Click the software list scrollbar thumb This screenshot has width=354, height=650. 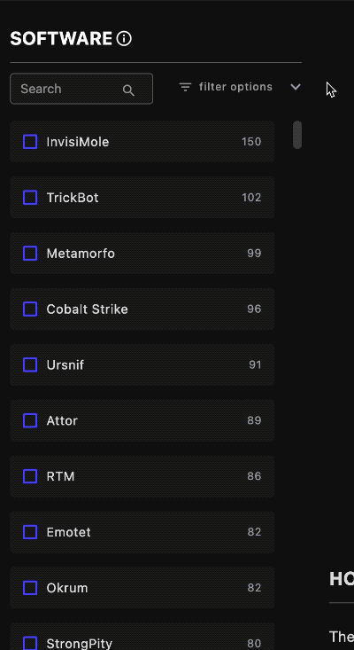click(x=297, y=135)
